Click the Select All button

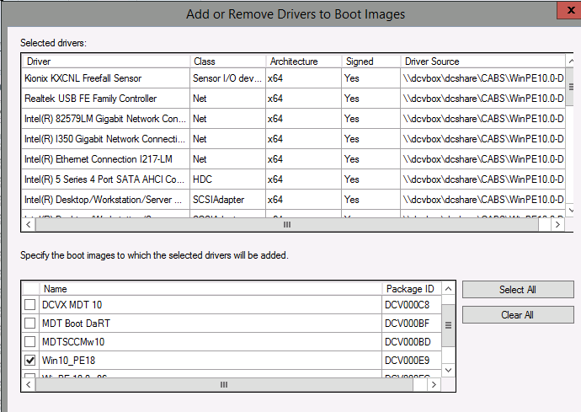click(x=518, y=290)
